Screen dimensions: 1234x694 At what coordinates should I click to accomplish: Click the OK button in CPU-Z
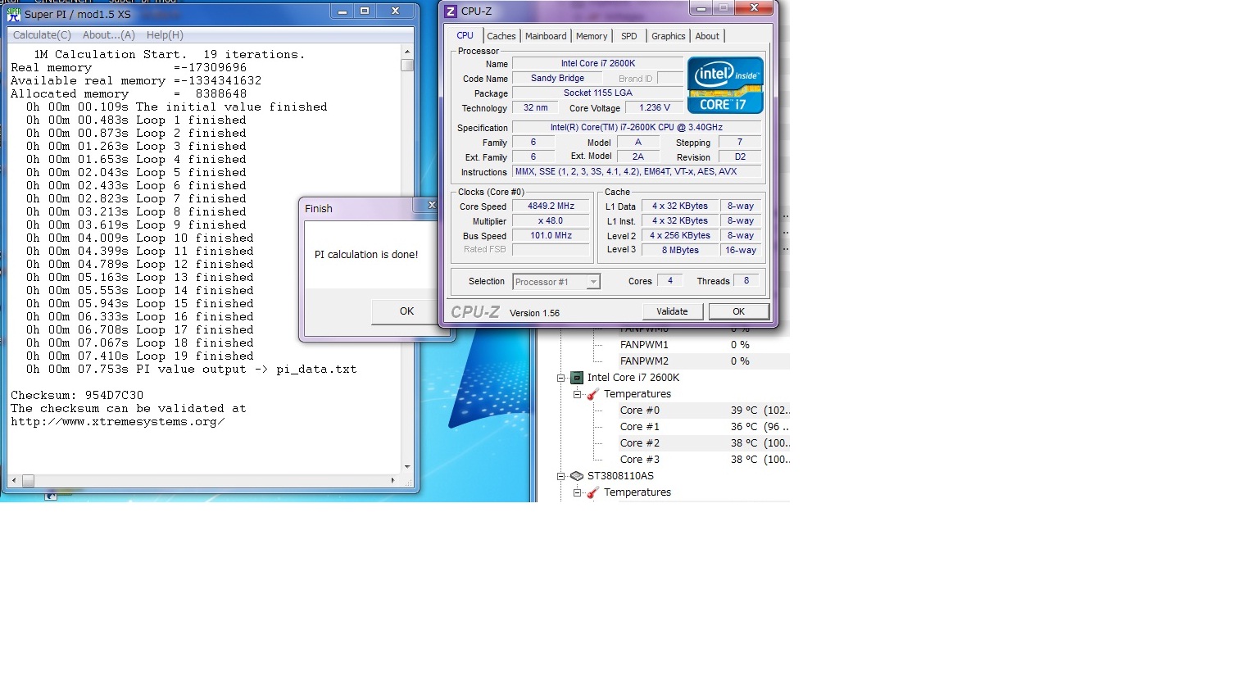point(738,311)
